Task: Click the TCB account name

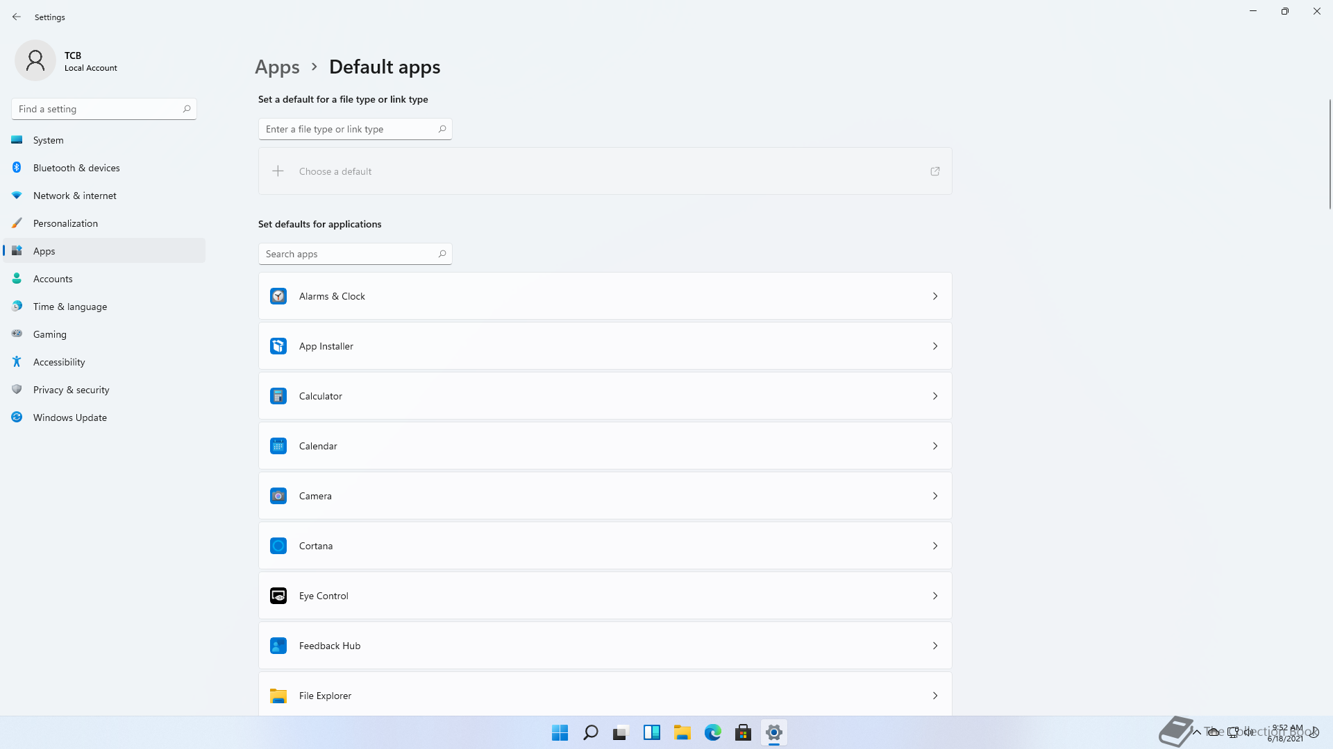Action: [73, 55]
